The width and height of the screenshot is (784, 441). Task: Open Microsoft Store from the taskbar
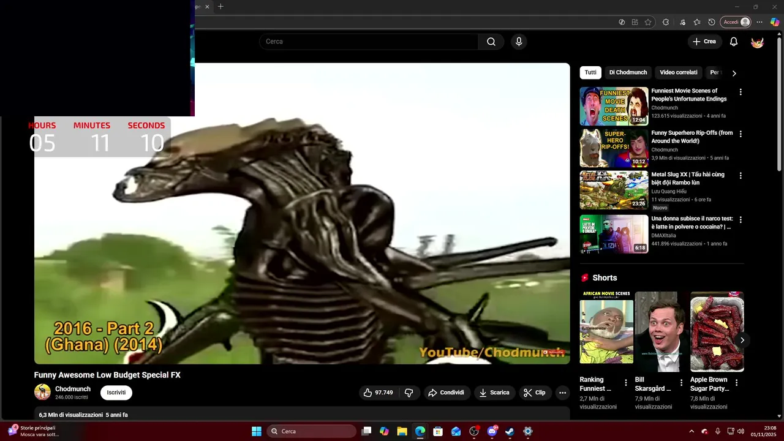point(438,431)
